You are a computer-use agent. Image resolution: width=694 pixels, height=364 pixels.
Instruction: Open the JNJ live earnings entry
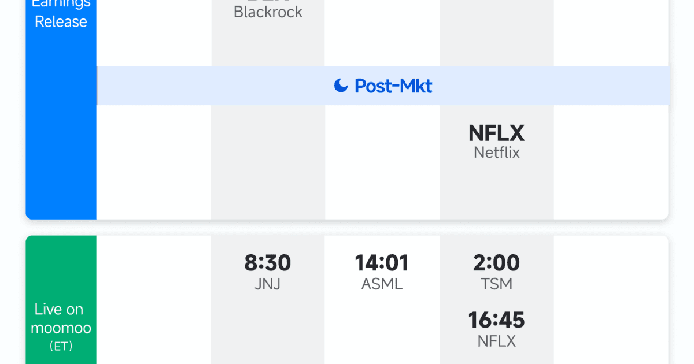coord(268,284)
